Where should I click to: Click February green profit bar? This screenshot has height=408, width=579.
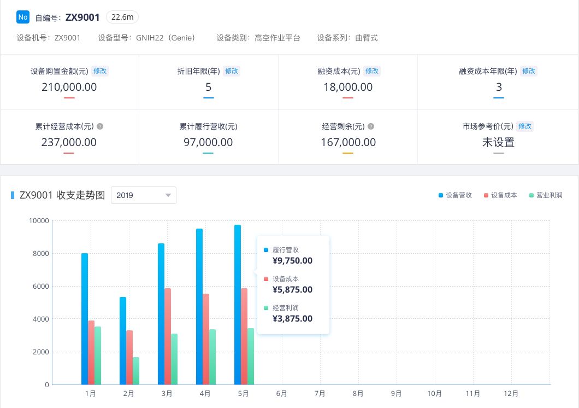click(x=136, y=371)
